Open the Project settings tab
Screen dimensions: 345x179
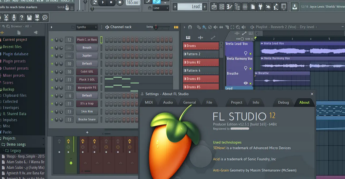coord(237,102)
